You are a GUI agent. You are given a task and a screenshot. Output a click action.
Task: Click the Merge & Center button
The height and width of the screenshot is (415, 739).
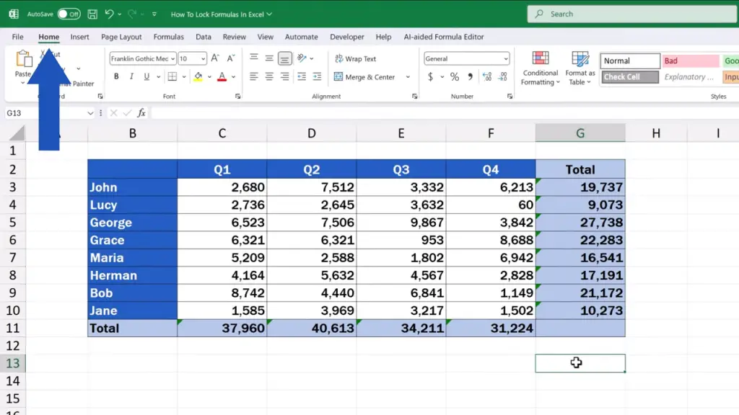point(365,77)
